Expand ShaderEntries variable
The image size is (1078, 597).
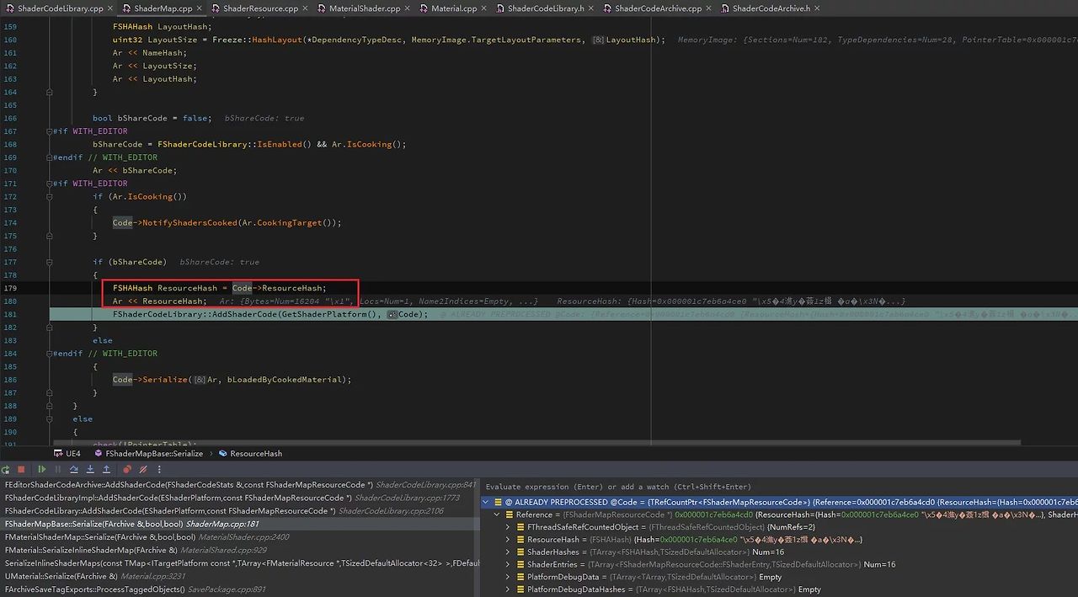[x=508, y=564]
